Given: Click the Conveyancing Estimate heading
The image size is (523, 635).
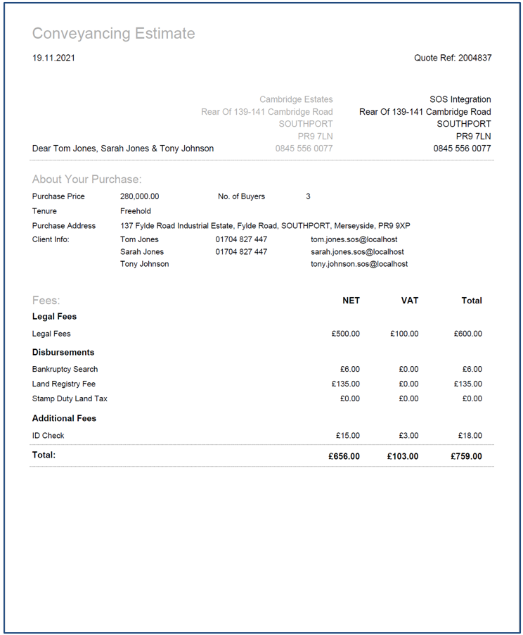Looking at the screenshot, I should [114, 34].
